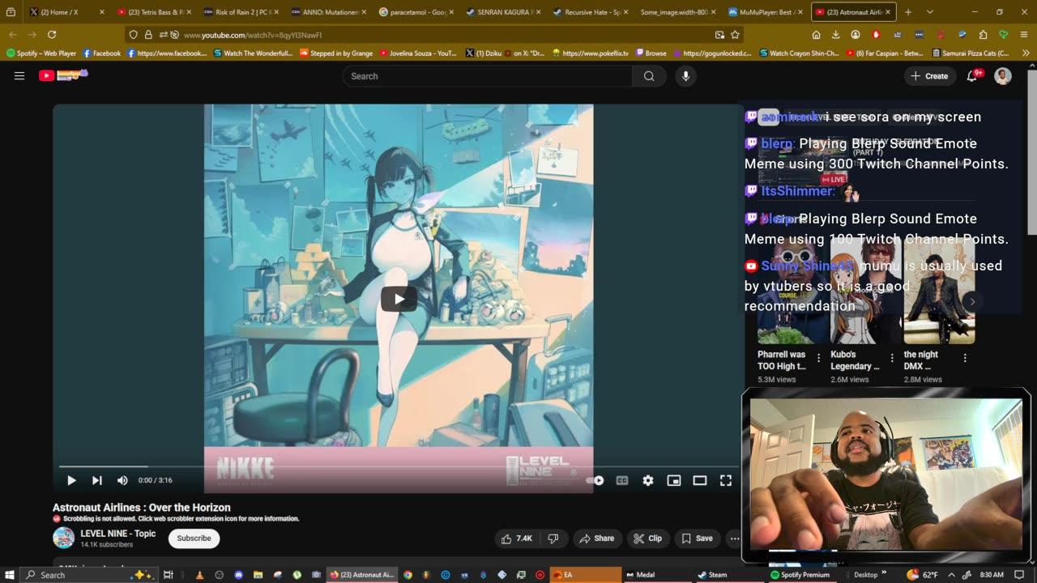
Task: Toggle the autoplay switch
Action: [x=596, y=480]
